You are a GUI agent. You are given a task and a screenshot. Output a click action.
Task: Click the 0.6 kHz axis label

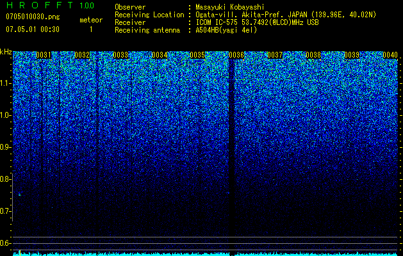coord(5,243)
